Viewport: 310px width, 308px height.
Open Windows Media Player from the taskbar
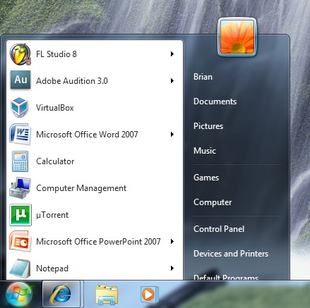[149, 295]
